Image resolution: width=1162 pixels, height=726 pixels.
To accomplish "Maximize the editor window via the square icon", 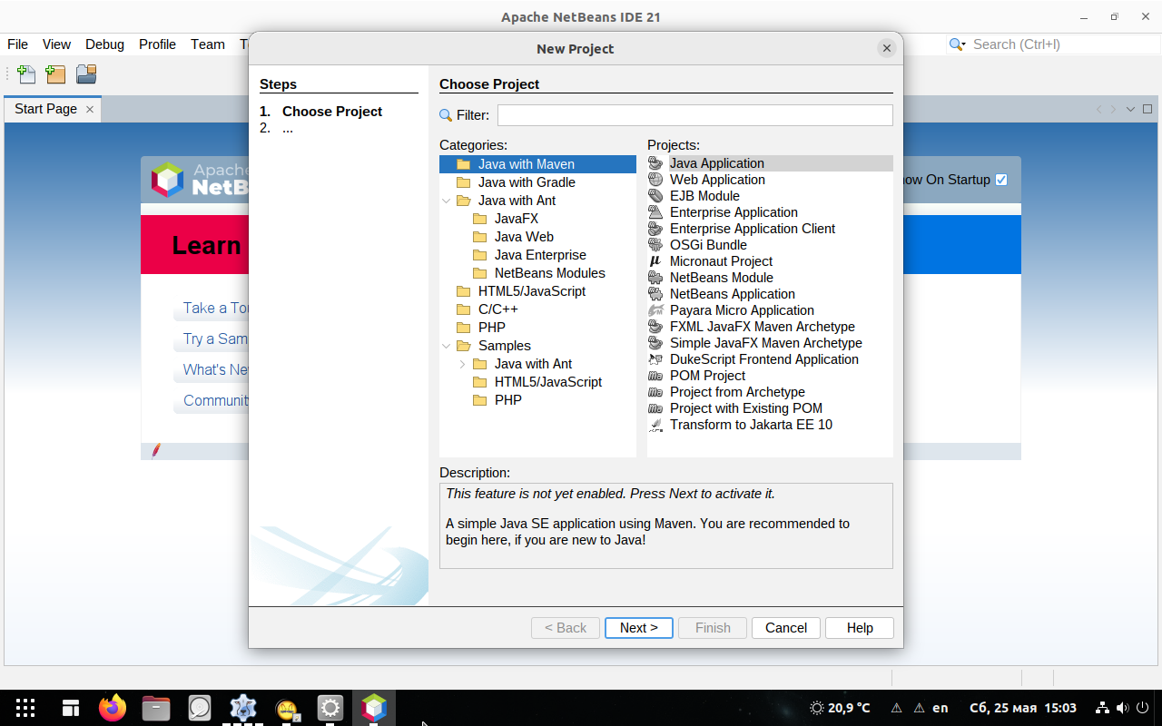I will (x=1147, y=109).
